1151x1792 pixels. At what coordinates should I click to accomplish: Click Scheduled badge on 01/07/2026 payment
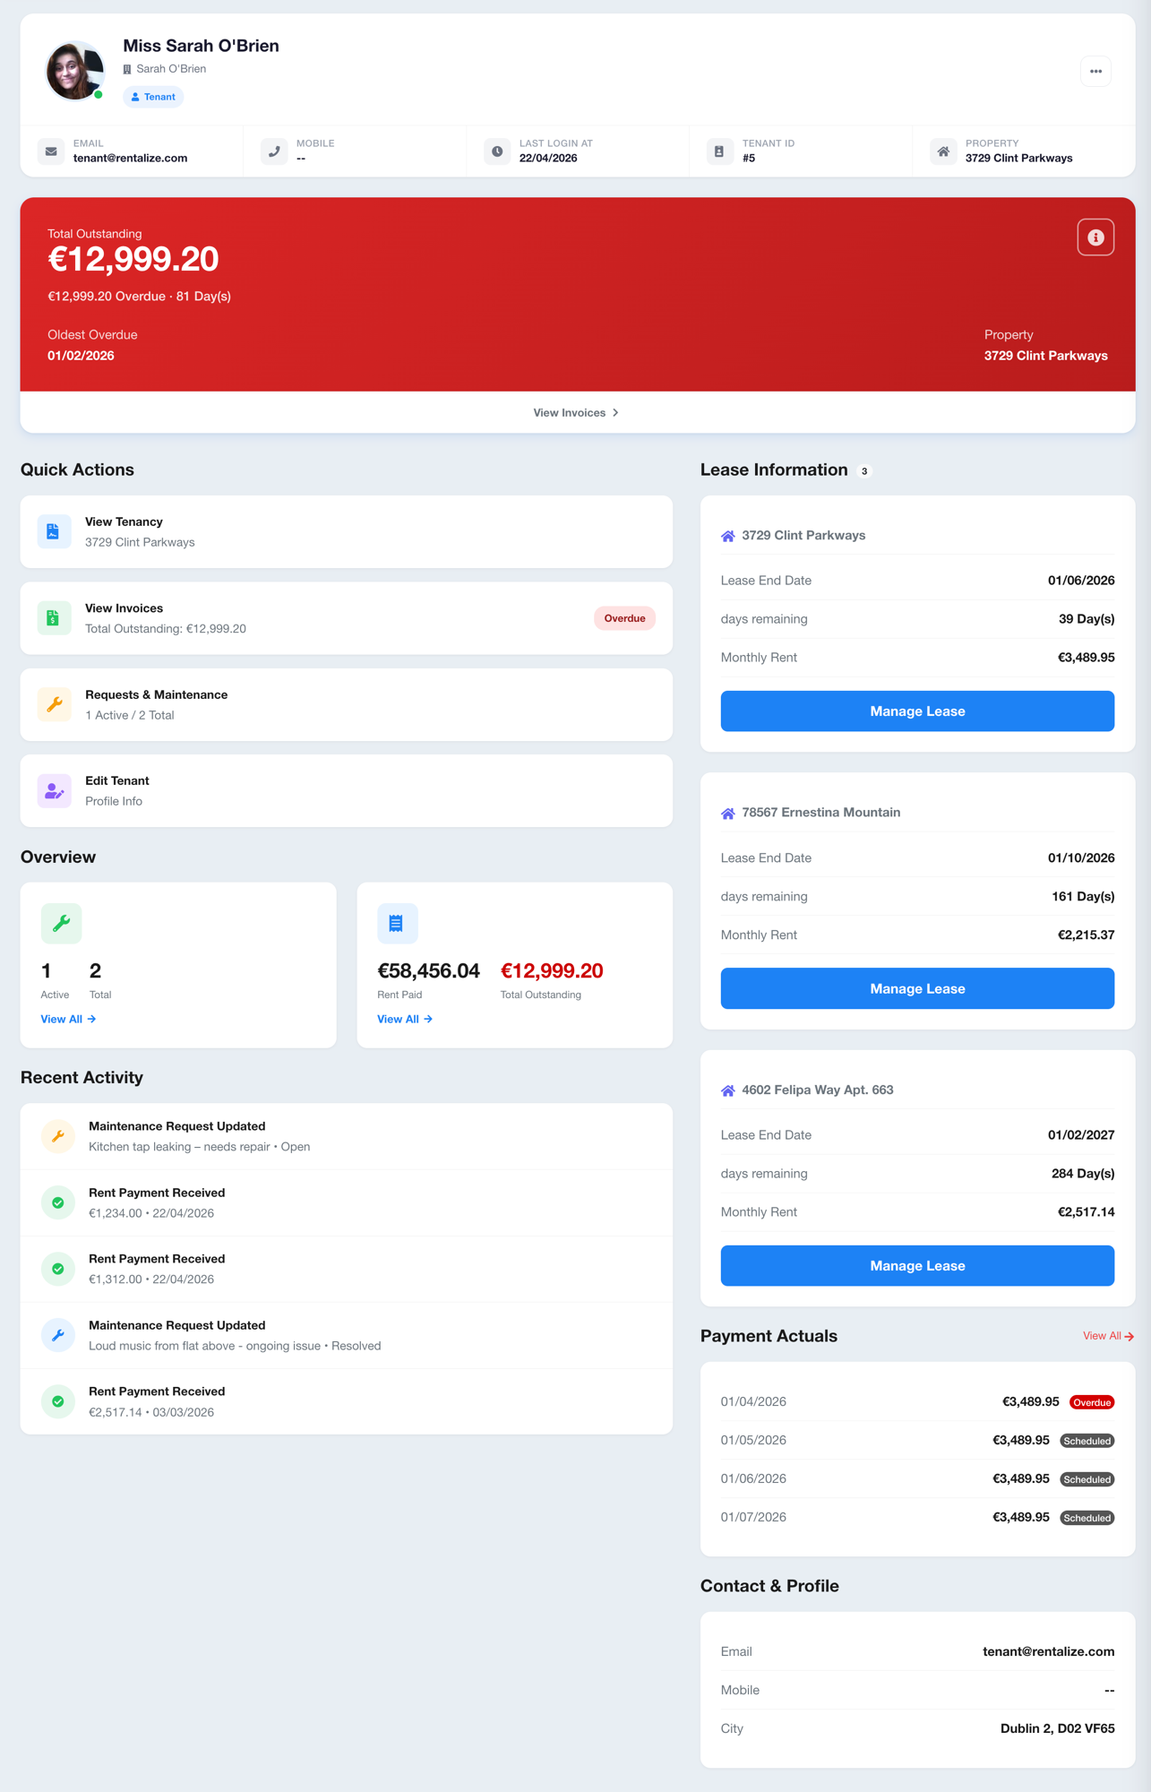tap(1087, 1518)
